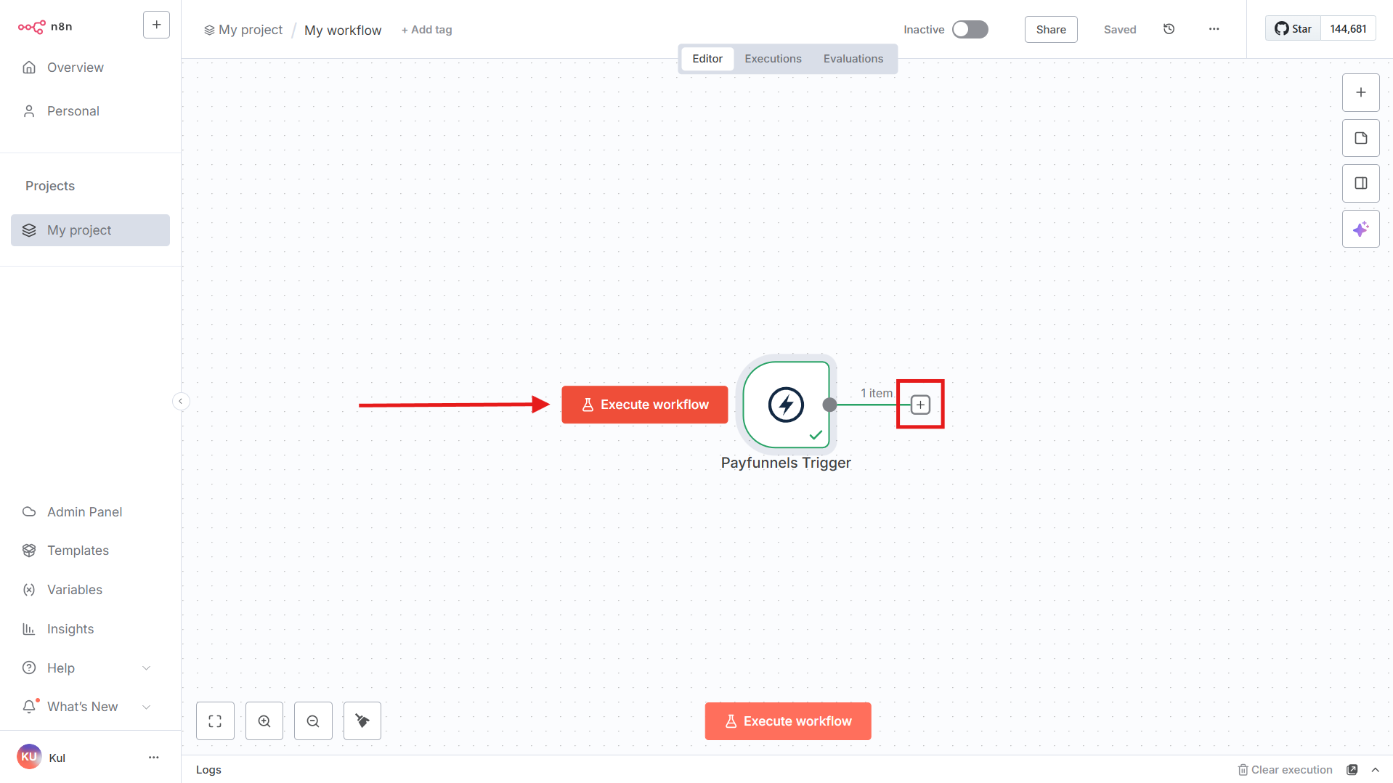Click Add tag
This screenshot has height=783, width=1393.
(x=427, y=30)
